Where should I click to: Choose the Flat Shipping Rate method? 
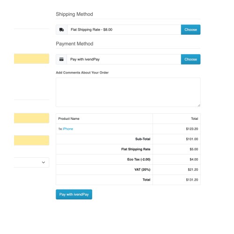[x=190, y=29]
